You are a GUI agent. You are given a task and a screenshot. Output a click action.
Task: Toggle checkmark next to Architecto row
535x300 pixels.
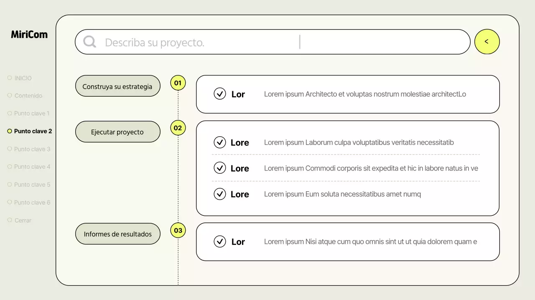[x=220, y=94]
